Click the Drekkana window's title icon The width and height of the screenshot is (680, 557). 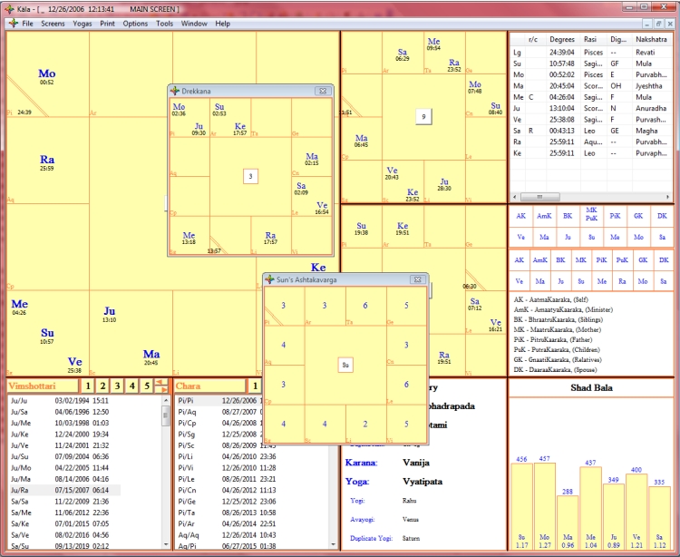coord(175,91)
